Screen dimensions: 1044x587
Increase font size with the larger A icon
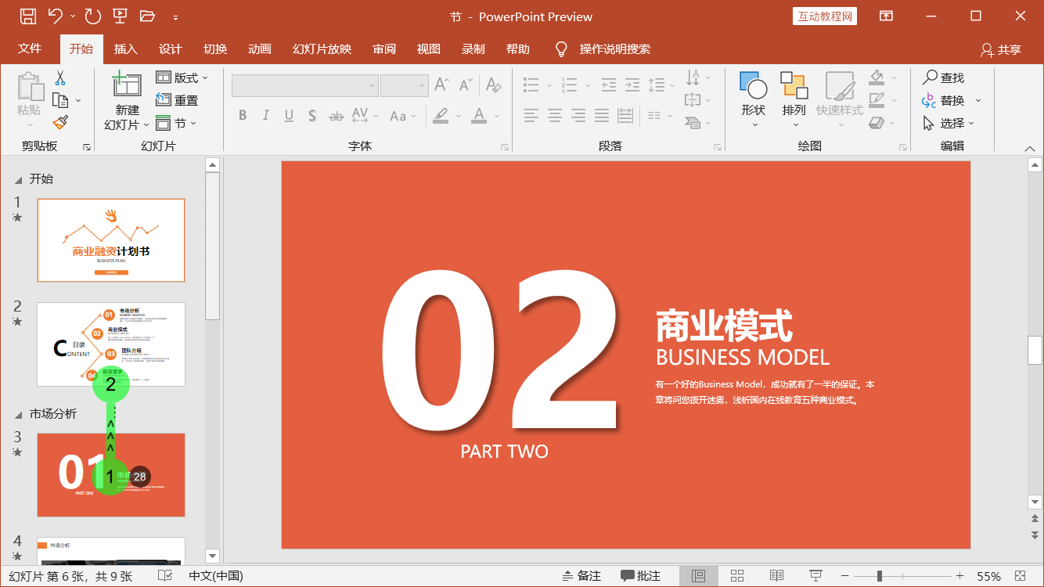click(x=441, y=85)
